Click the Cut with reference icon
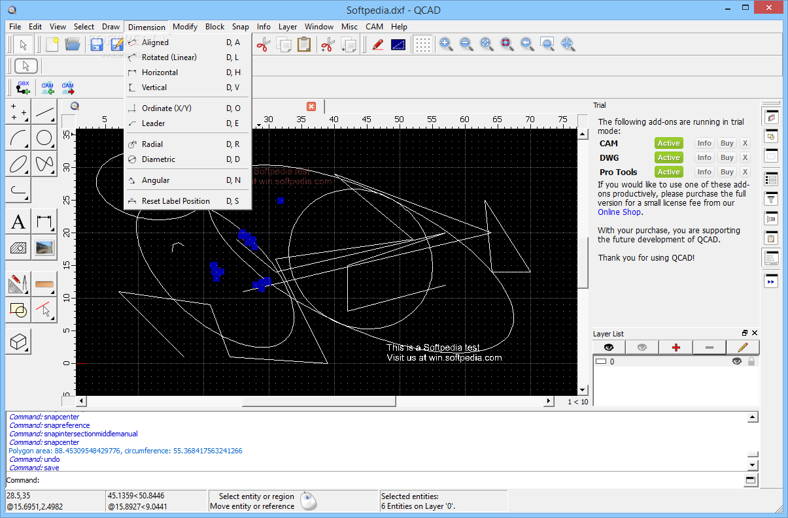788x518 pixels. [328, 44]
